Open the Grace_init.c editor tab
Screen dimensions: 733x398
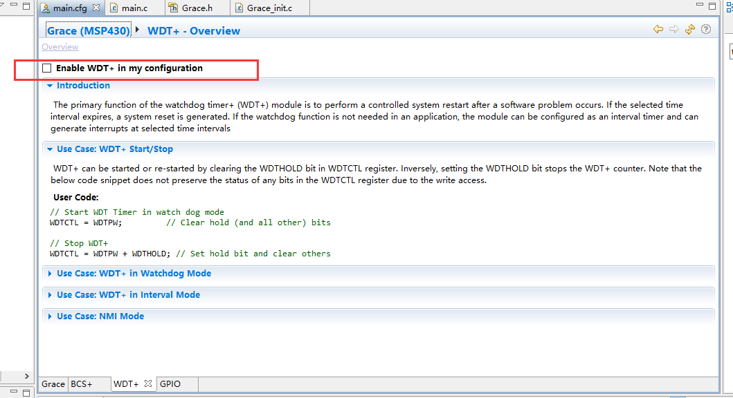tap(269, 8)
